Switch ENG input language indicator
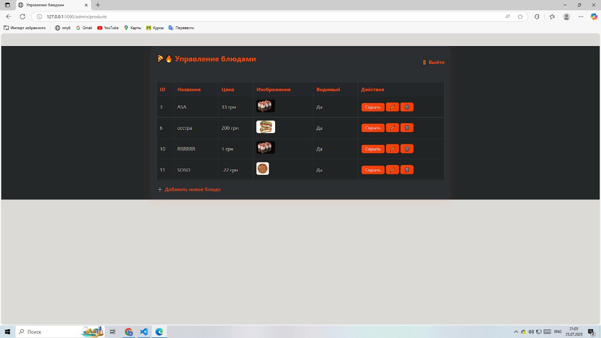This screenshot has height=338, width=601. pyautogui.click(x=558, y=332)
